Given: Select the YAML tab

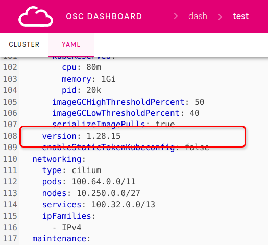Looking at the screenshot, I should point(71,44).
